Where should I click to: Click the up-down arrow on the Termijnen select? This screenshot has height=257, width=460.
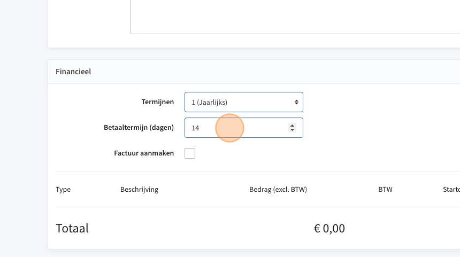(296, 102)
